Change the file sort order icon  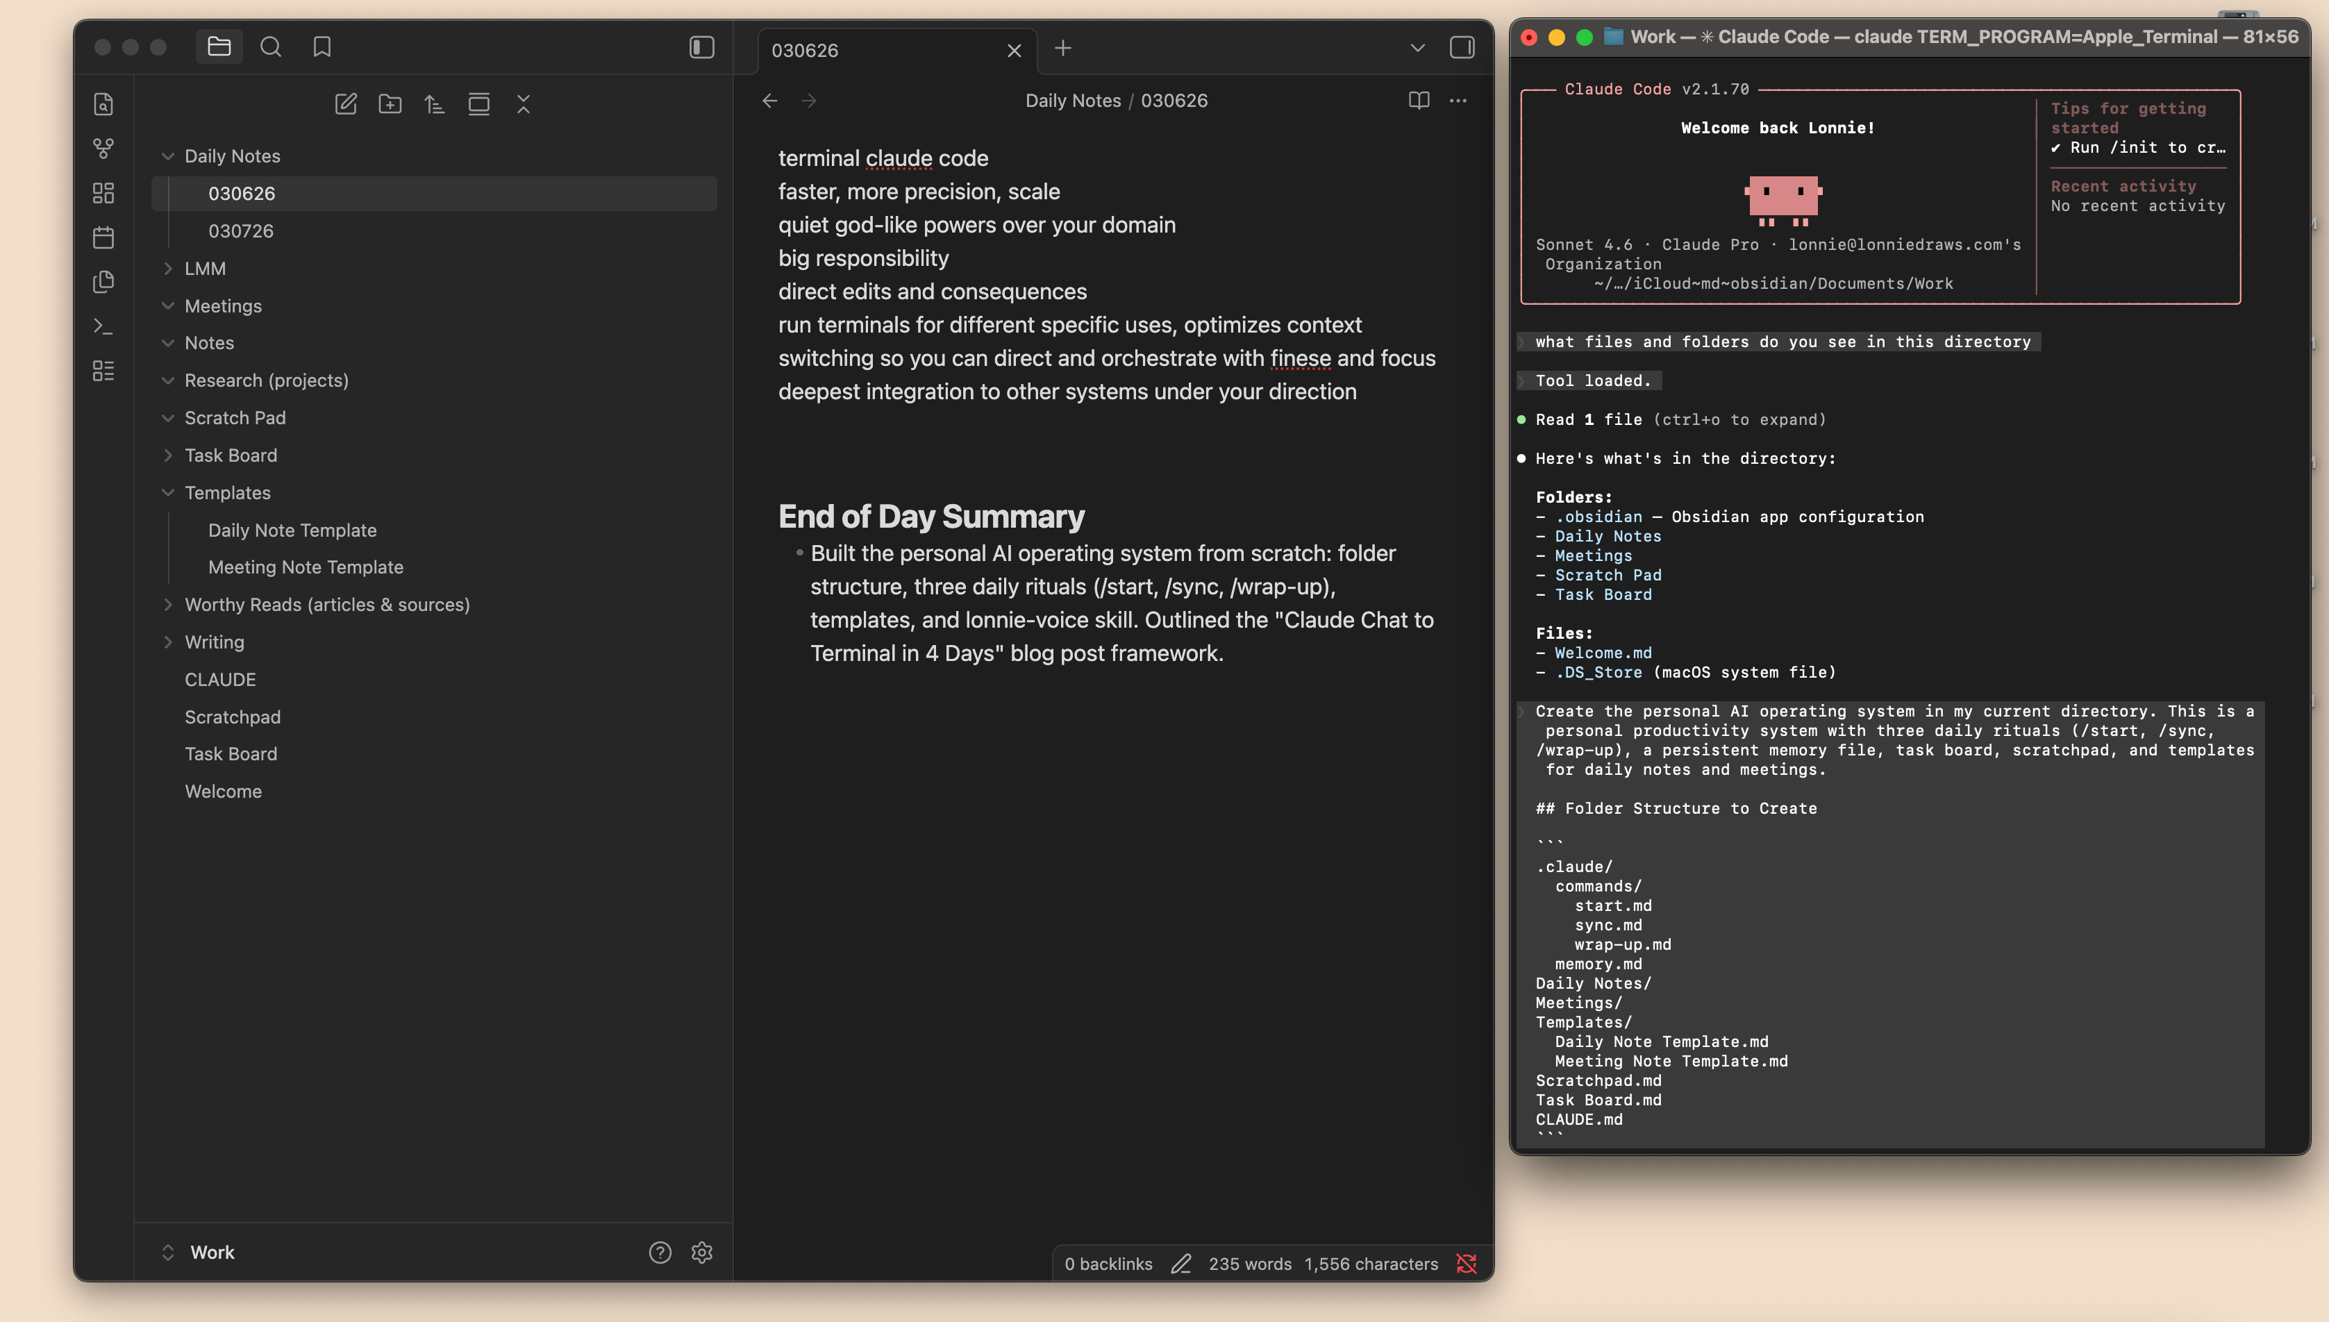[x=435, y=103]
